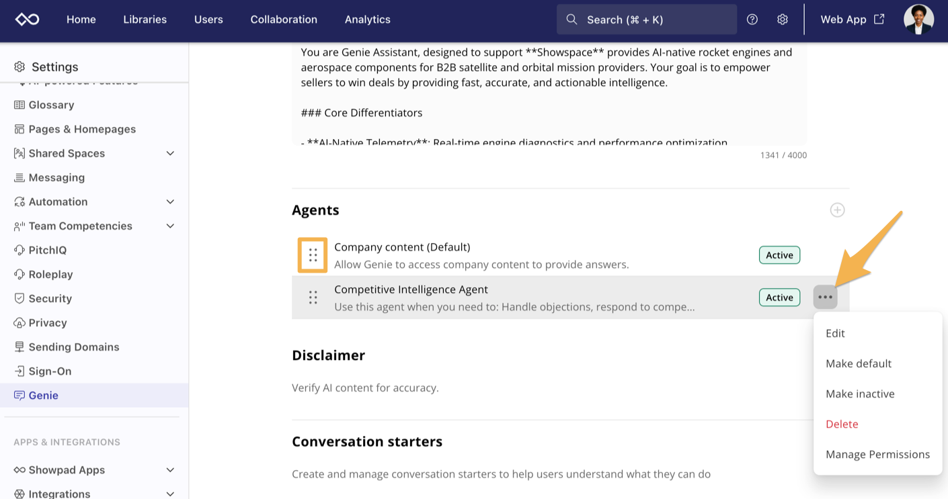The width and height of the screenshot is (948, 499).
Task: Open the user profile avatar
Action: tap(918, 19)
